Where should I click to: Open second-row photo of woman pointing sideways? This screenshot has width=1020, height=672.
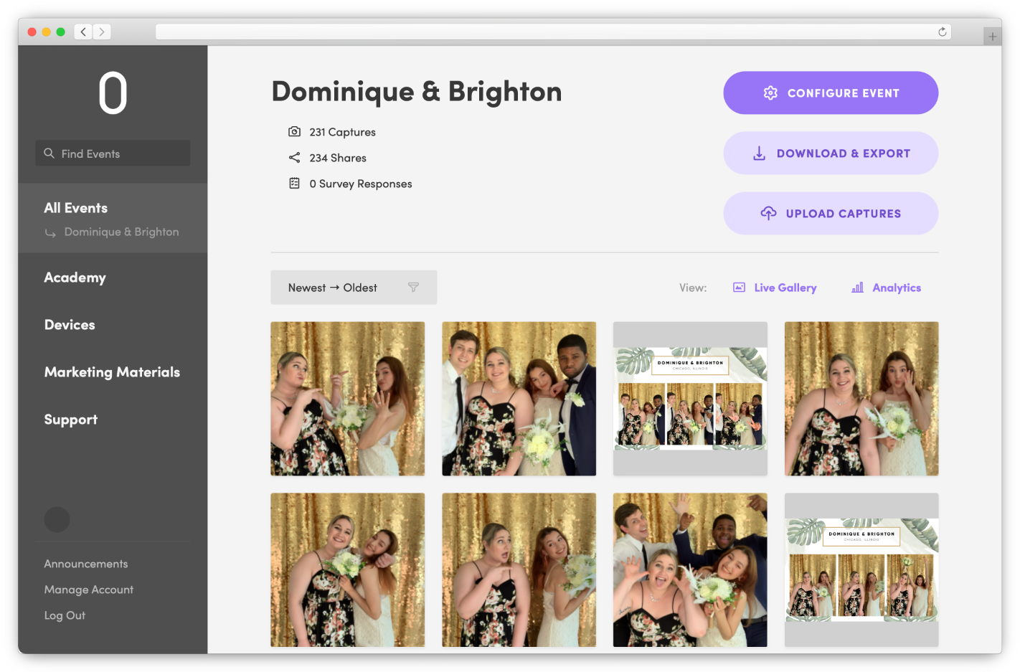click(519, 569)
